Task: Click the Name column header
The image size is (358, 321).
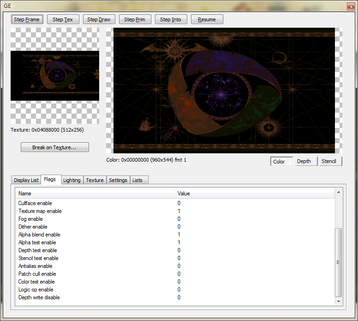Action: point(25,194)
